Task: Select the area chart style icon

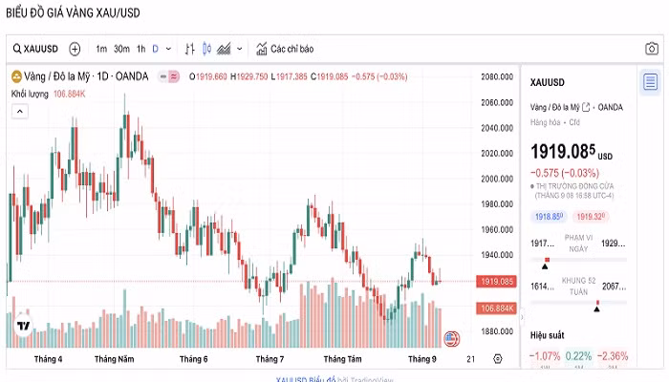Action: [224, 49]
